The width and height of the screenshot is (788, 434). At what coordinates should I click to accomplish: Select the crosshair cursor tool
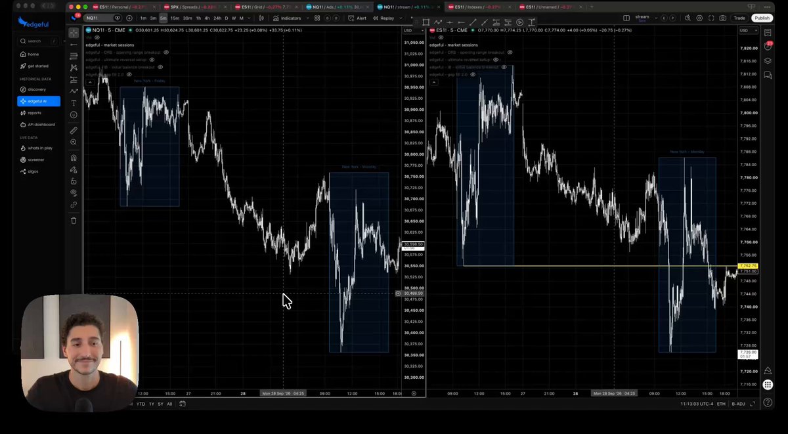tap(74, 32)
